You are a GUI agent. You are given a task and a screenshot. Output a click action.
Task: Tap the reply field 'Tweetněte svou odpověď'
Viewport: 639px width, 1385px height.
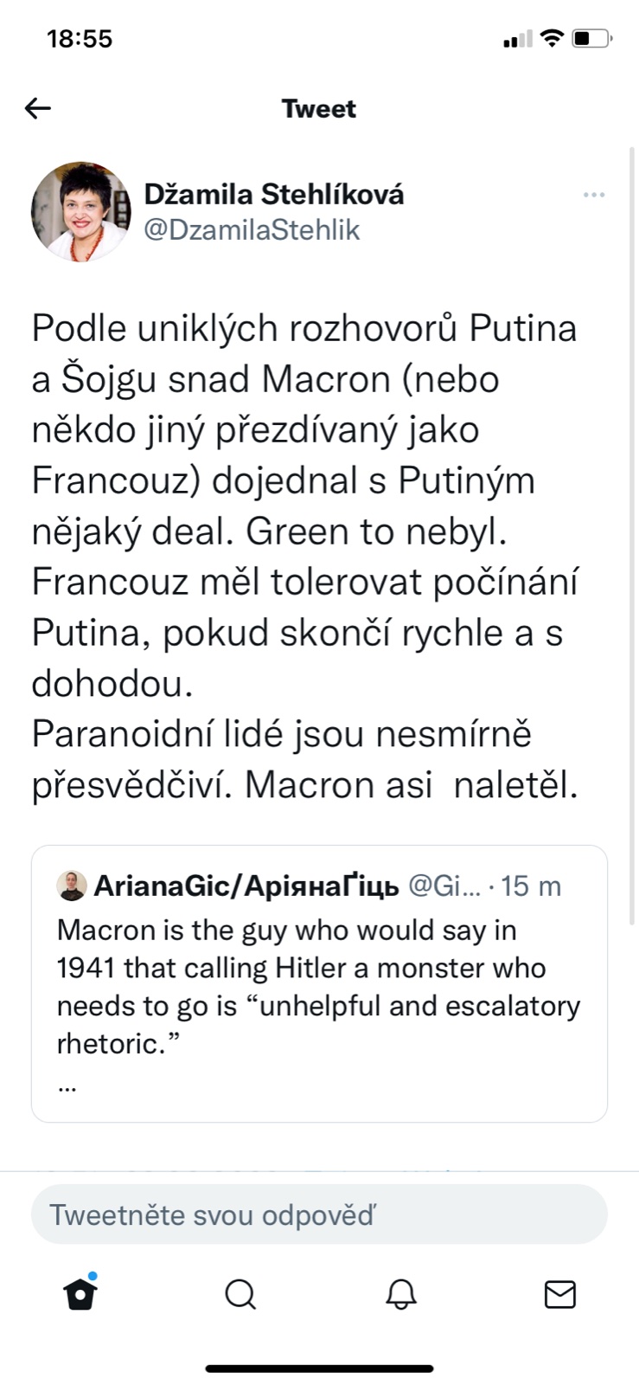pyautogui.click(x=319, y=1214)
